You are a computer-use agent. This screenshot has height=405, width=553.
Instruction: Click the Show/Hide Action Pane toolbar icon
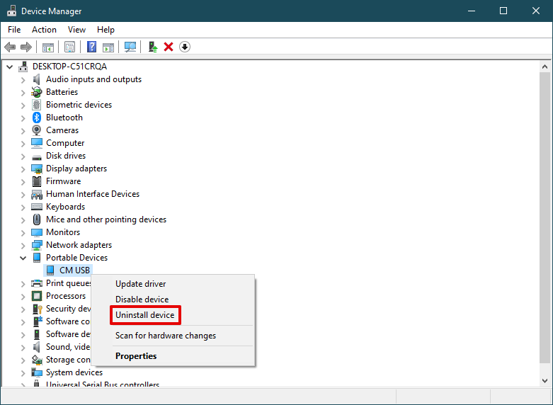point(108,47)
